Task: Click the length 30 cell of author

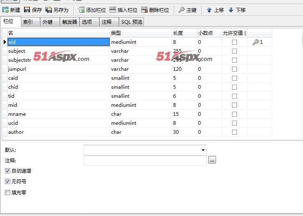Action: [185, 132]
